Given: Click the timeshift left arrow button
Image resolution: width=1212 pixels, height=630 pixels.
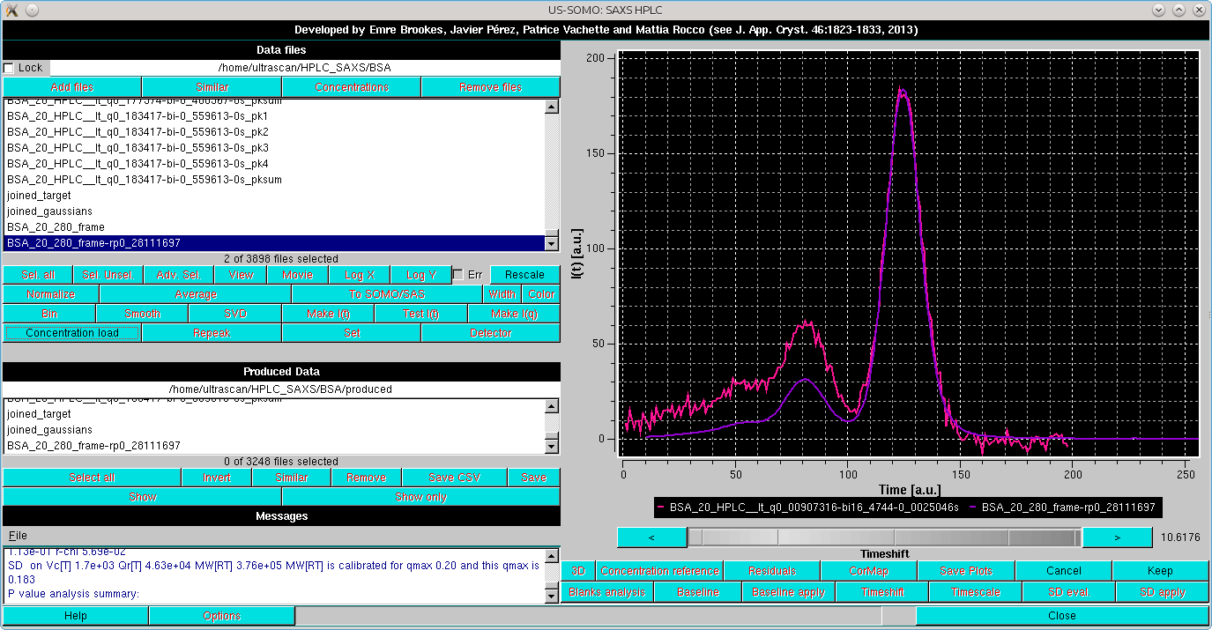Looking at the screenshot, I should [651, 537].
